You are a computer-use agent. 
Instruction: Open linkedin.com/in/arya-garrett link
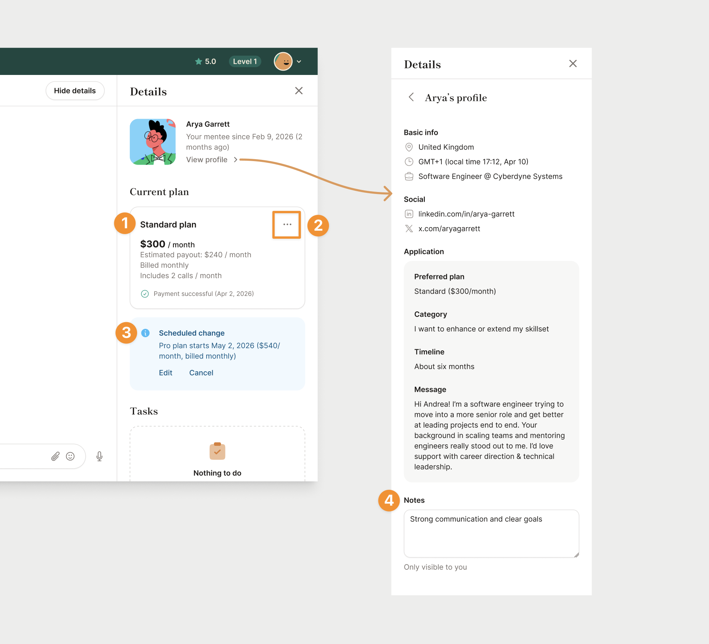click(466, 214)
